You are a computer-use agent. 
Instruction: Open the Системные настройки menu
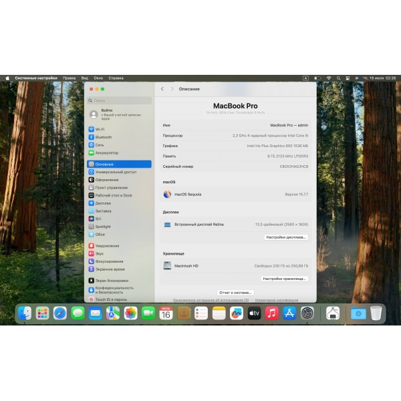click(36, 78)
